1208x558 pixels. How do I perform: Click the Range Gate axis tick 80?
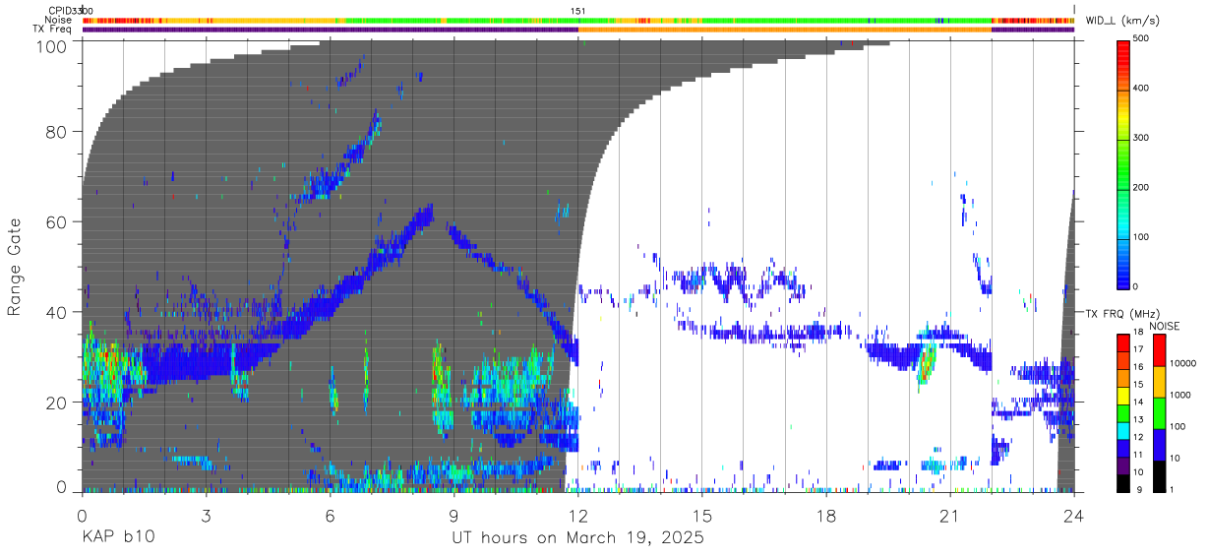click(58, 131)
